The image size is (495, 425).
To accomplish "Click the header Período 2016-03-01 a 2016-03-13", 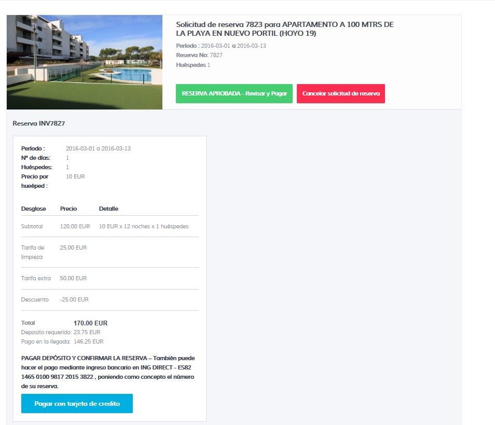I will click(x=221, y=46).
